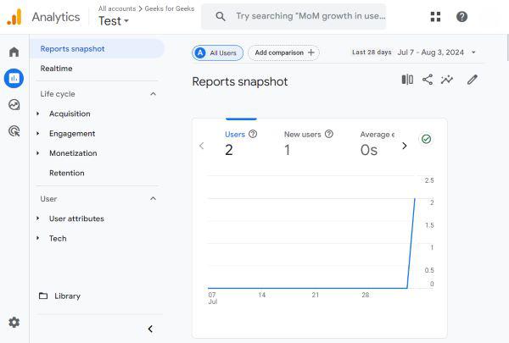Open the Explore icon in left rail
This screenshot has width=509, height=343.
pyautogui.click(x=14, y=105)
